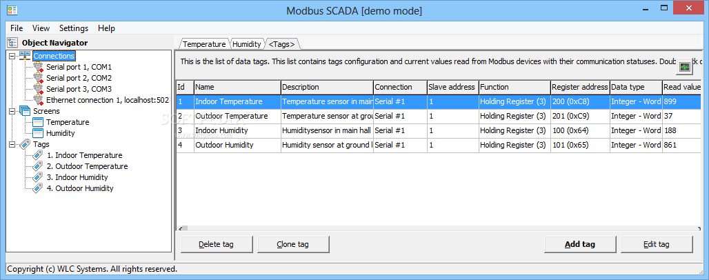This screenshot has height=280, width=709.
Task: Collapse the Tags tree node
Action: pyautogui.click(x=12, y=144)
